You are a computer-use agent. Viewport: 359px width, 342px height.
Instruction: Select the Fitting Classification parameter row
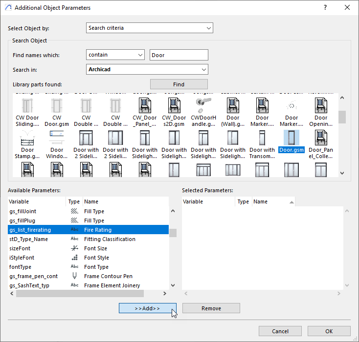coord(88,239)
